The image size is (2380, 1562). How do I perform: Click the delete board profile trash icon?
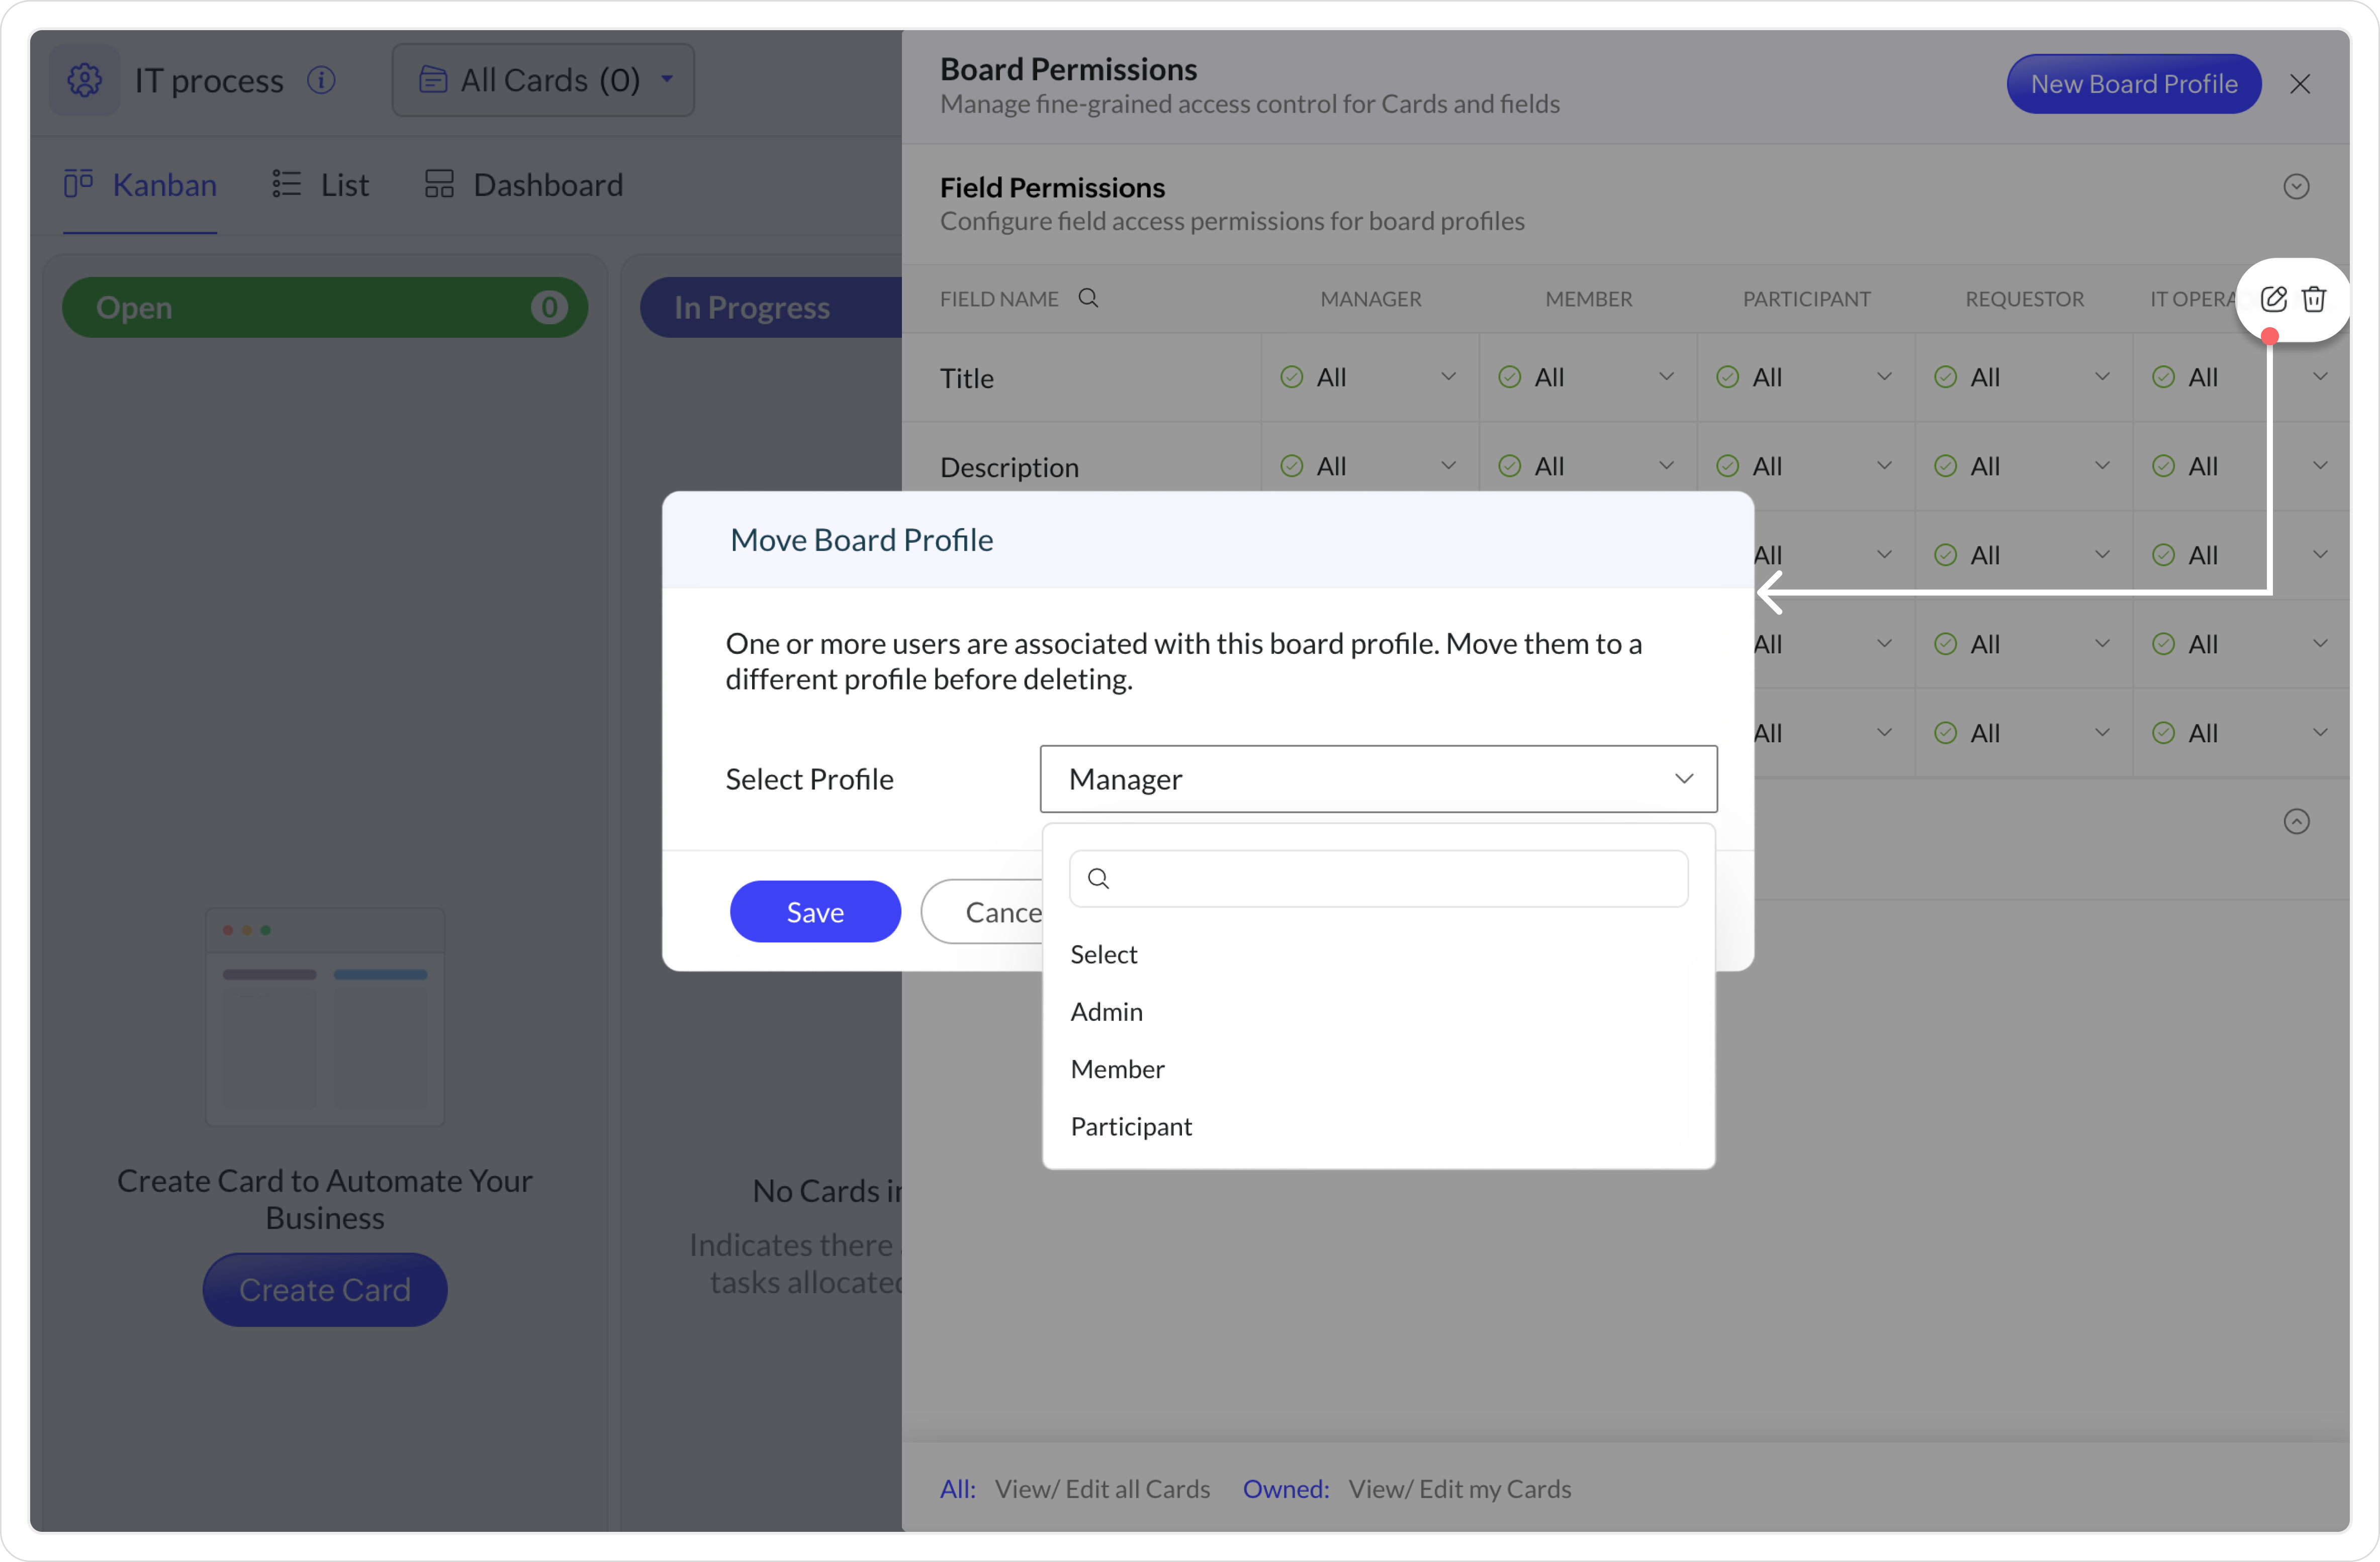2314,299
